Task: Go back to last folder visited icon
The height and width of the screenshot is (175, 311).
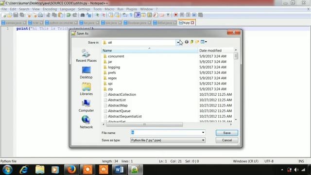Action: coord(187,42)
